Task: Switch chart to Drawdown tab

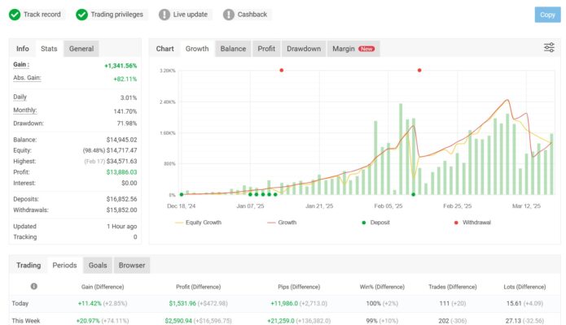Action: (x=304, y=49)
